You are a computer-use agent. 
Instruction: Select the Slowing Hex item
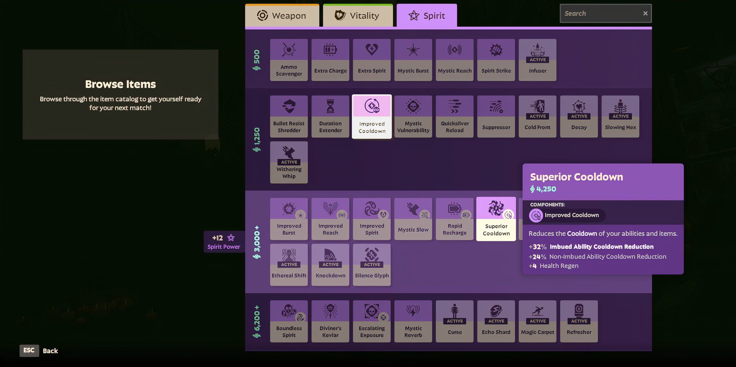coord(621,117)
